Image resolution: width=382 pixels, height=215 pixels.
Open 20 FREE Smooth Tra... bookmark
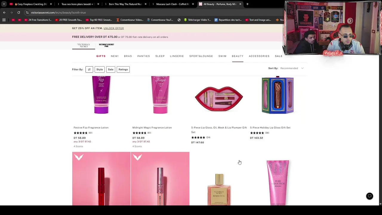point(68,20)
